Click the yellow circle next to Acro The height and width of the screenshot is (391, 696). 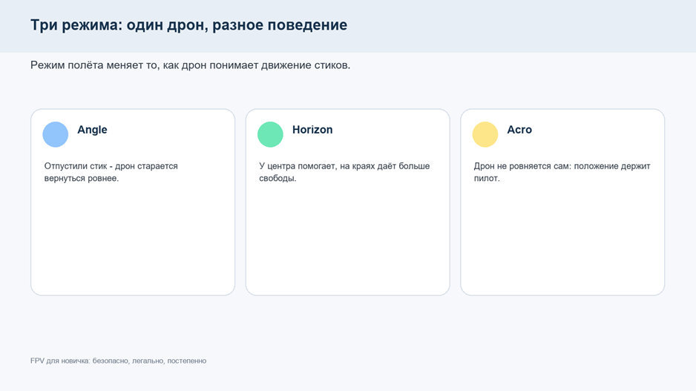[x=485, y=134]
